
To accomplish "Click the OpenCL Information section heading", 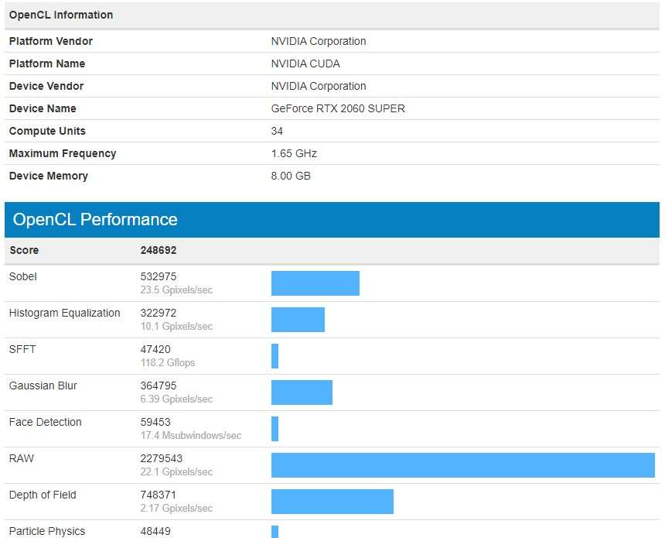I will coord(61,15).
